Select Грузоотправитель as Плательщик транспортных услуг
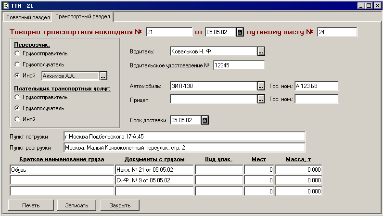The height and width of the screenshot is (216, 383). tap(18, 97)
